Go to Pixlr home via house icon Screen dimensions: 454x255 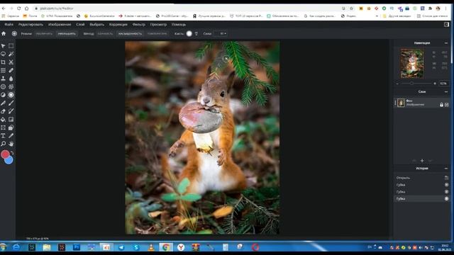[4, 33]
